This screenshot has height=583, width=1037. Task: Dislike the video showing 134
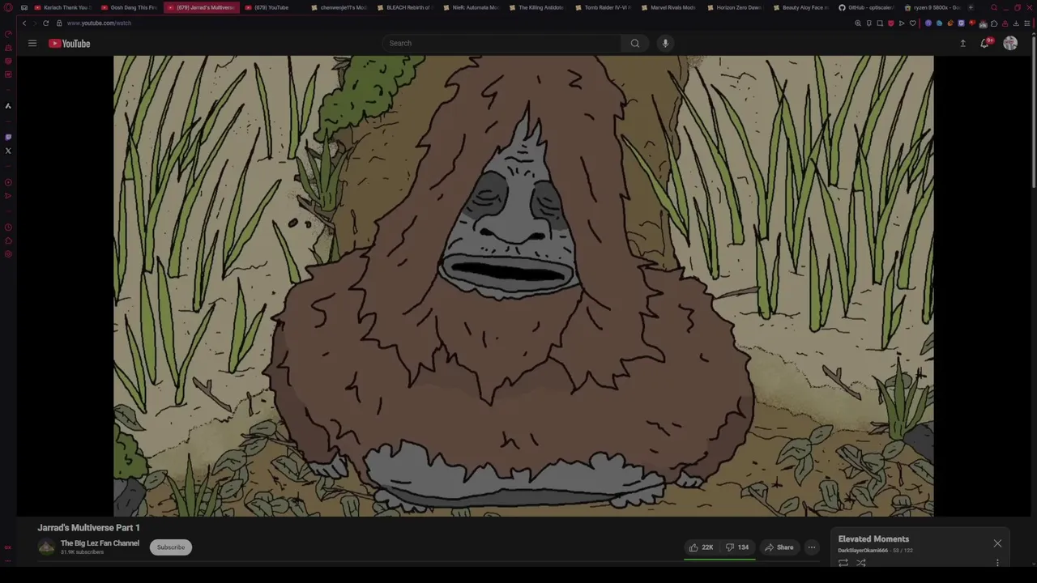[x=737, y=547]
